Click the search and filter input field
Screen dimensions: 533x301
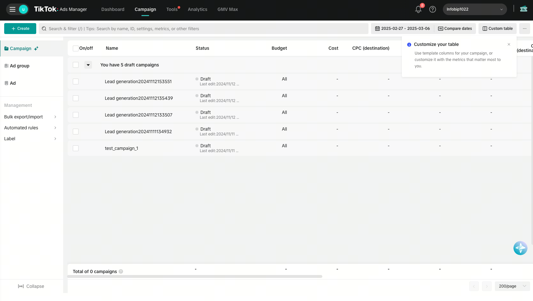[204, 29]
